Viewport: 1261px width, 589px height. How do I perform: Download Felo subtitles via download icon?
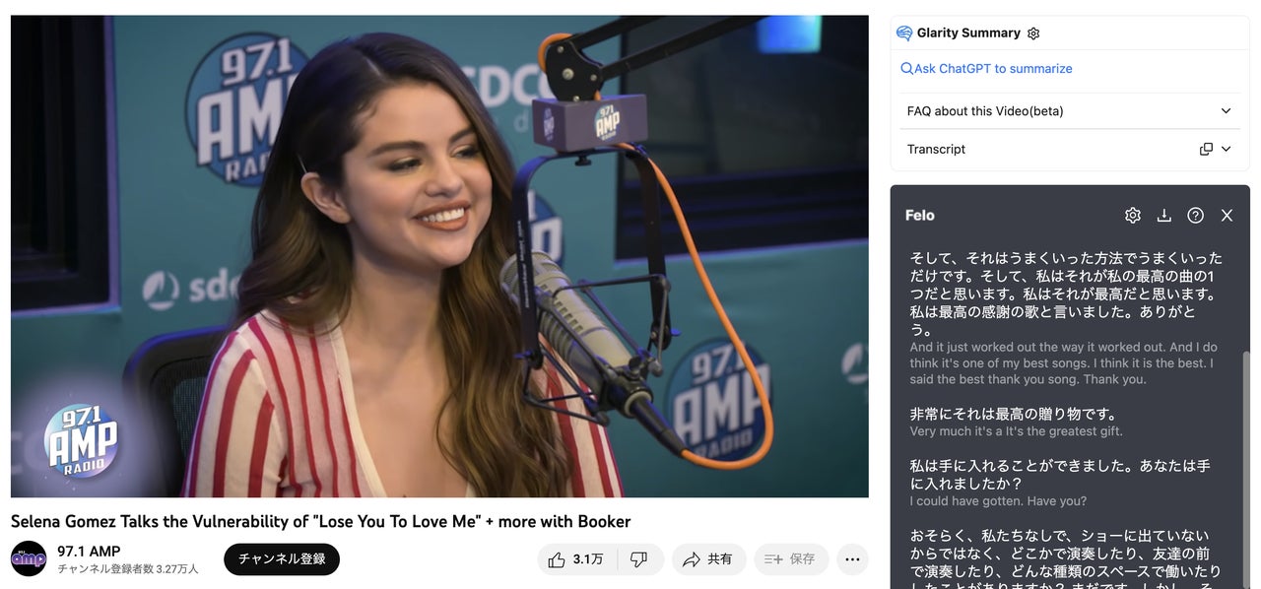pyautogui.click(x=1163, y=215)
